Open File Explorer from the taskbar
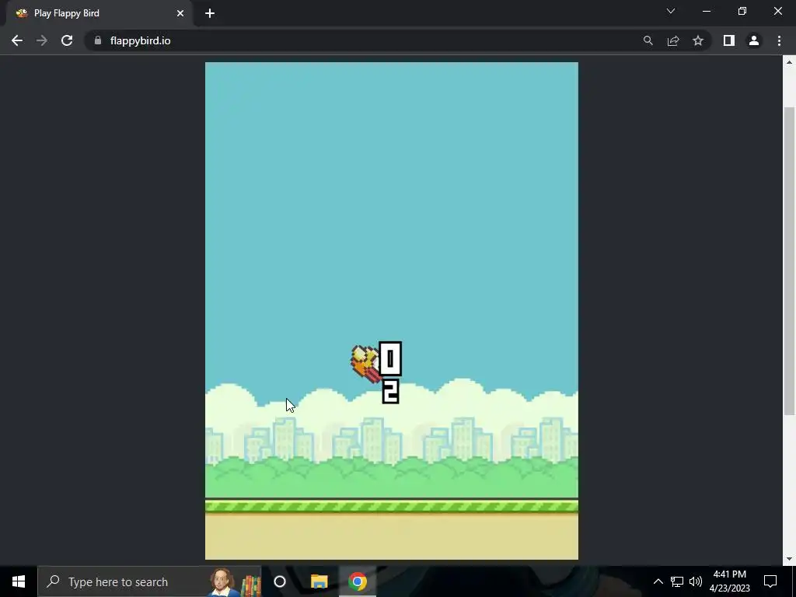This screenshot has width=796, height=597. point(319,581)
